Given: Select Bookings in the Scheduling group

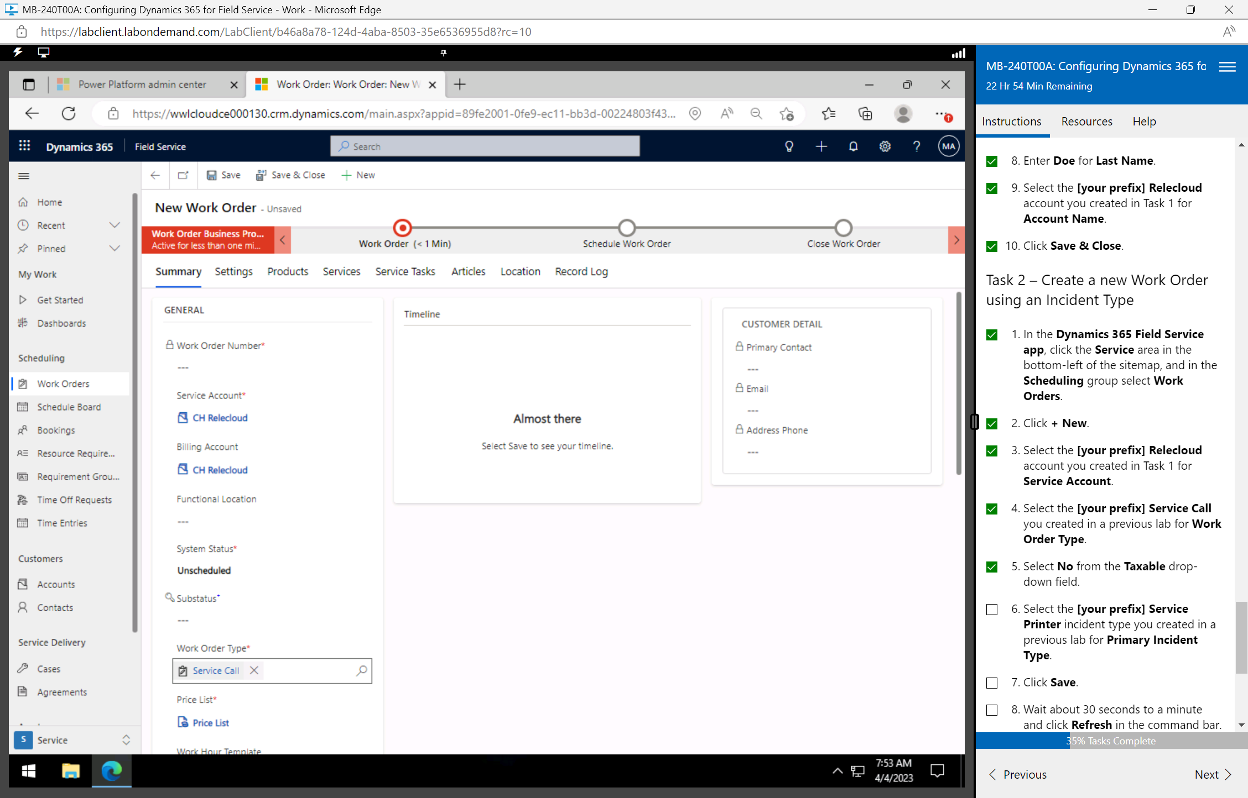Looking at the screenshot, I should (55, 430).
